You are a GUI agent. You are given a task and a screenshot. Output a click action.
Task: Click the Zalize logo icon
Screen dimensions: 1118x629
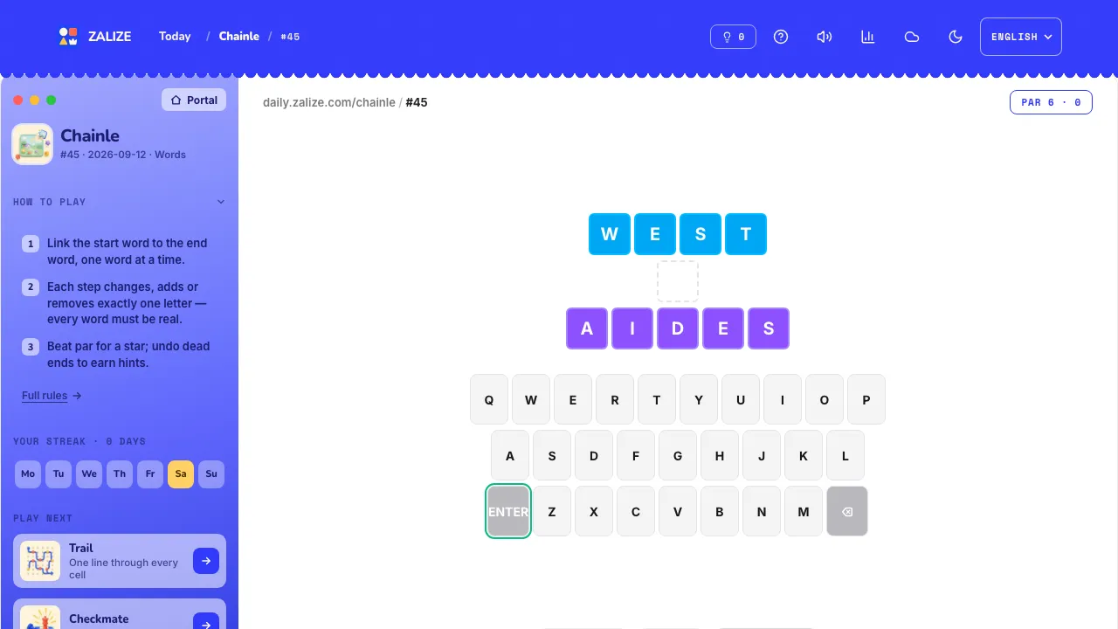click(x=68, y=37)
